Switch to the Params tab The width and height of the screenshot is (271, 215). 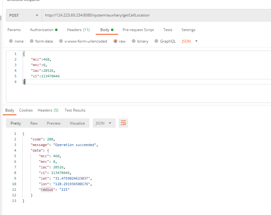coord(14,30)
